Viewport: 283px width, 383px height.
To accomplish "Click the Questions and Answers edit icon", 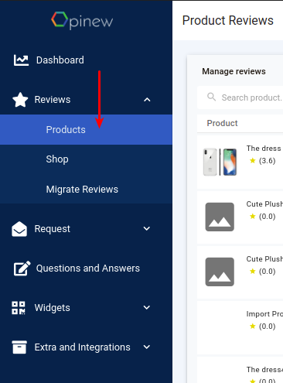I will tap(22, 268).
